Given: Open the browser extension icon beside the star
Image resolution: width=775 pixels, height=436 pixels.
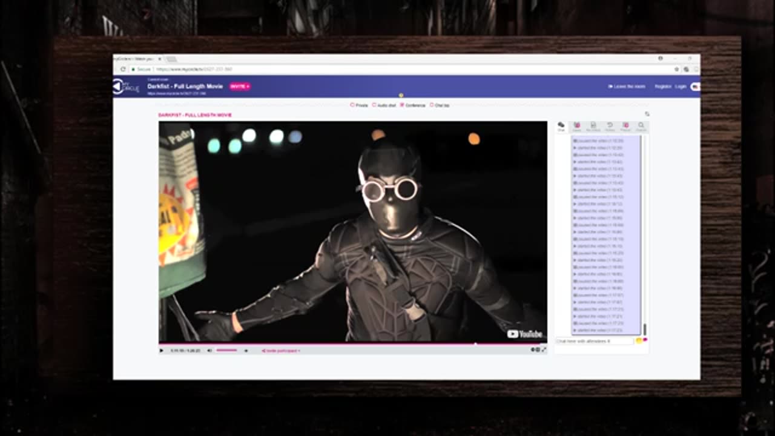Looking at the screenshot, I should click(x=686, y=69).
